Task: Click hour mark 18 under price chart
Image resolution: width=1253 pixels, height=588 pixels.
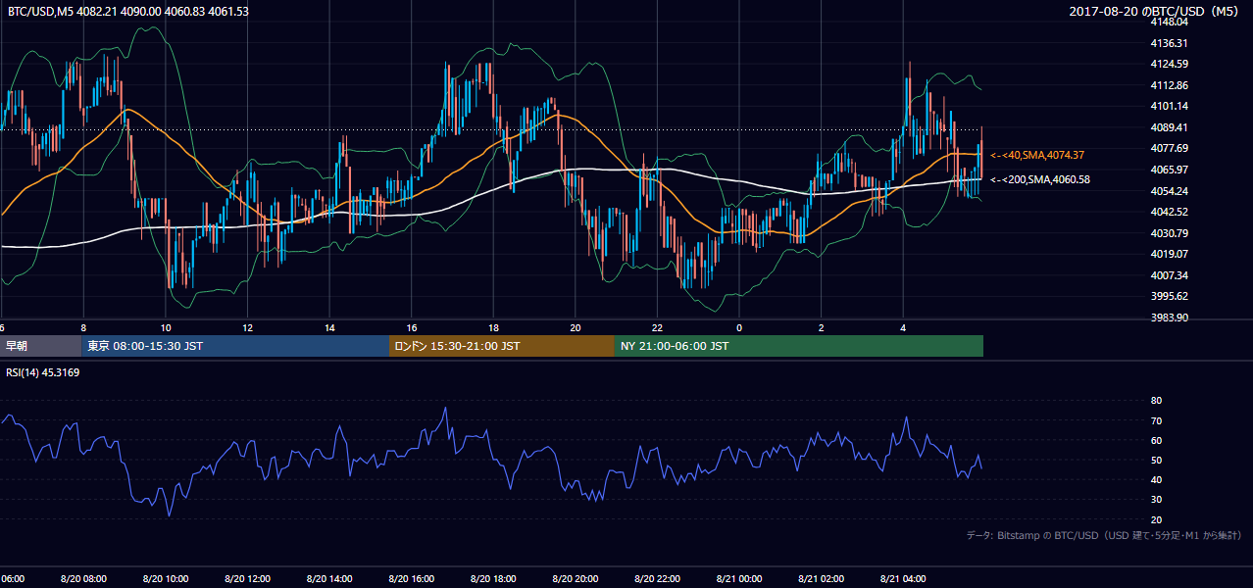Action: click(493, 328)
